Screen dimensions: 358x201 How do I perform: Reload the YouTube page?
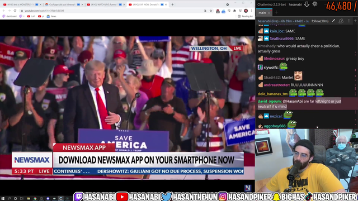pos(15,11)
